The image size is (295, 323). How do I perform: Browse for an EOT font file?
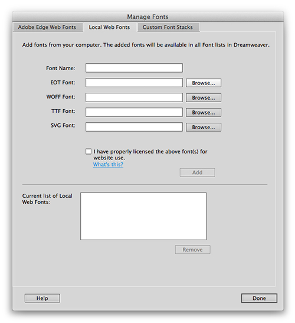204,83
